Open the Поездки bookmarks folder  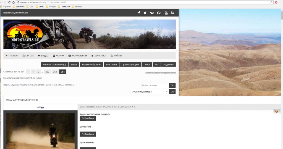click(x=51, y=7)
